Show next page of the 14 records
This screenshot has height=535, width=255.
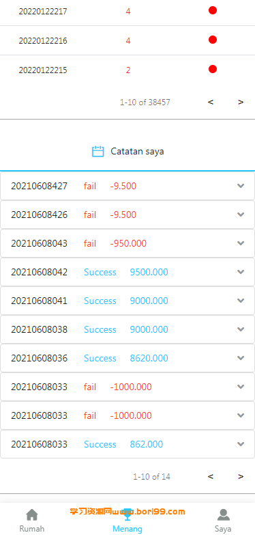[241, 477]
